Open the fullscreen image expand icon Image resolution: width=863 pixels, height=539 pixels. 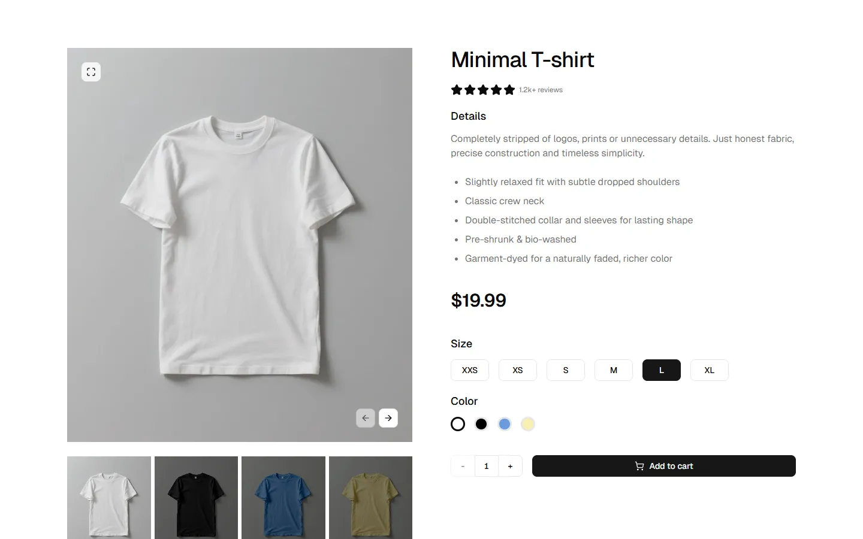[91, 71]
